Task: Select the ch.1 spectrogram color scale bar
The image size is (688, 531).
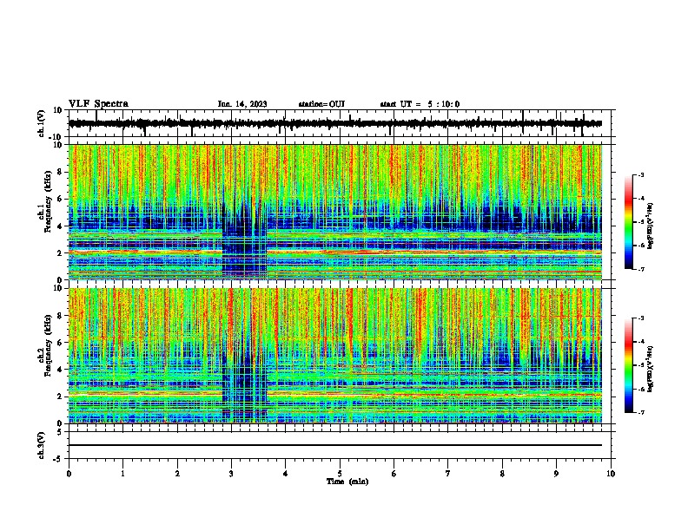Action: point(629,222)
